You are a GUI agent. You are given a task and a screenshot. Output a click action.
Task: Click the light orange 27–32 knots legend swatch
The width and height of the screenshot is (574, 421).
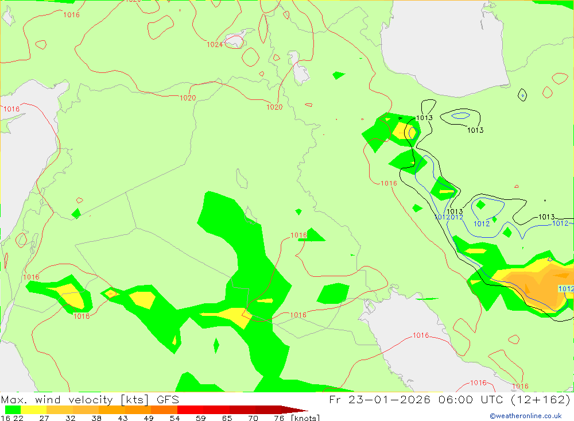pyautogui.click(x=60, y=410)
